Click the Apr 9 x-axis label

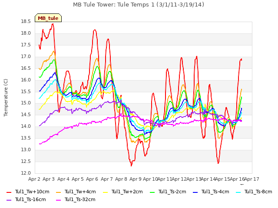pyautogui.click(x=136, y=179)
